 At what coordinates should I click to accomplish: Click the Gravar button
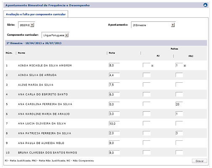199,161
